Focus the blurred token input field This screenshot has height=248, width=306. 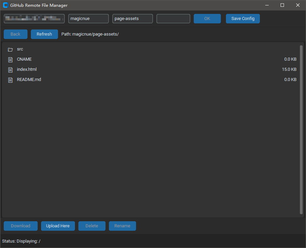[34, 19]
